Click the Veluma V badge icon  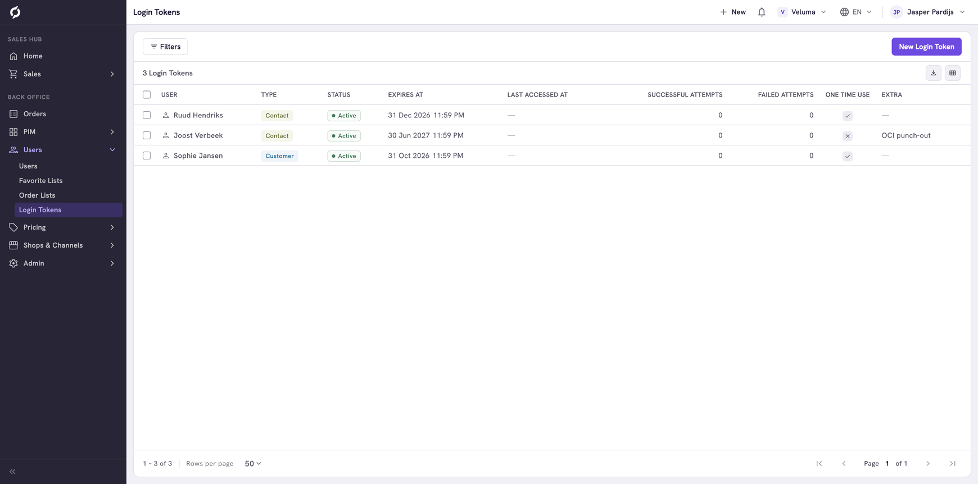coord(782,12)
